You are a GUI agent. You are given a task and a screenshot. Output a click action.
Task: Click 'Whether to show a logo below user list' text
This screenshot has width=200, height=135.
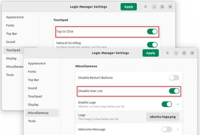pos(101,107)
